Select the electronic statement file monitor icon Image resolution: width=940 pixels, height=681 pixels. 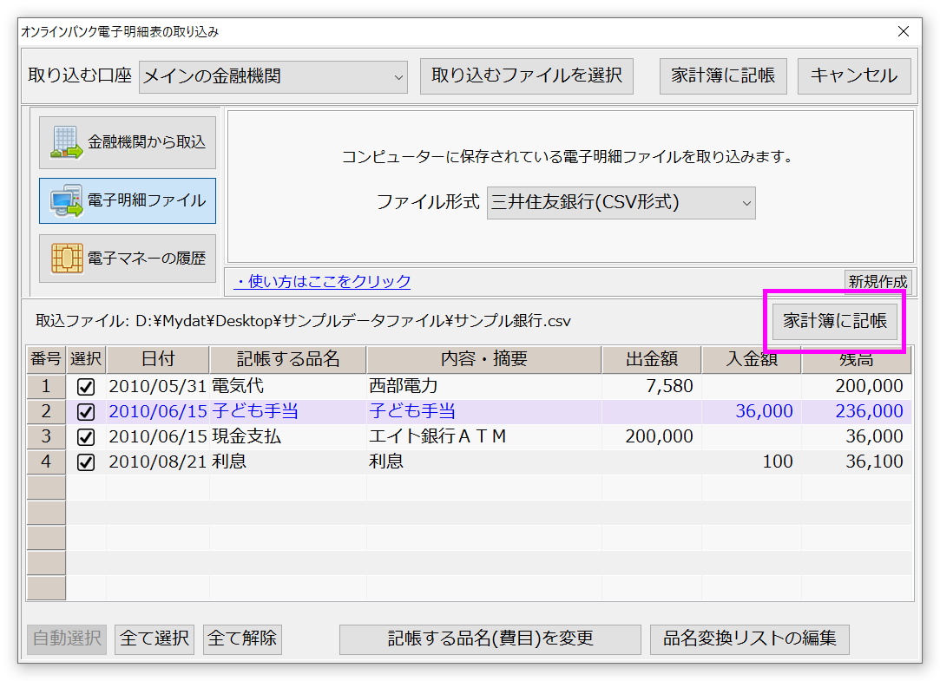coord(65,200)
